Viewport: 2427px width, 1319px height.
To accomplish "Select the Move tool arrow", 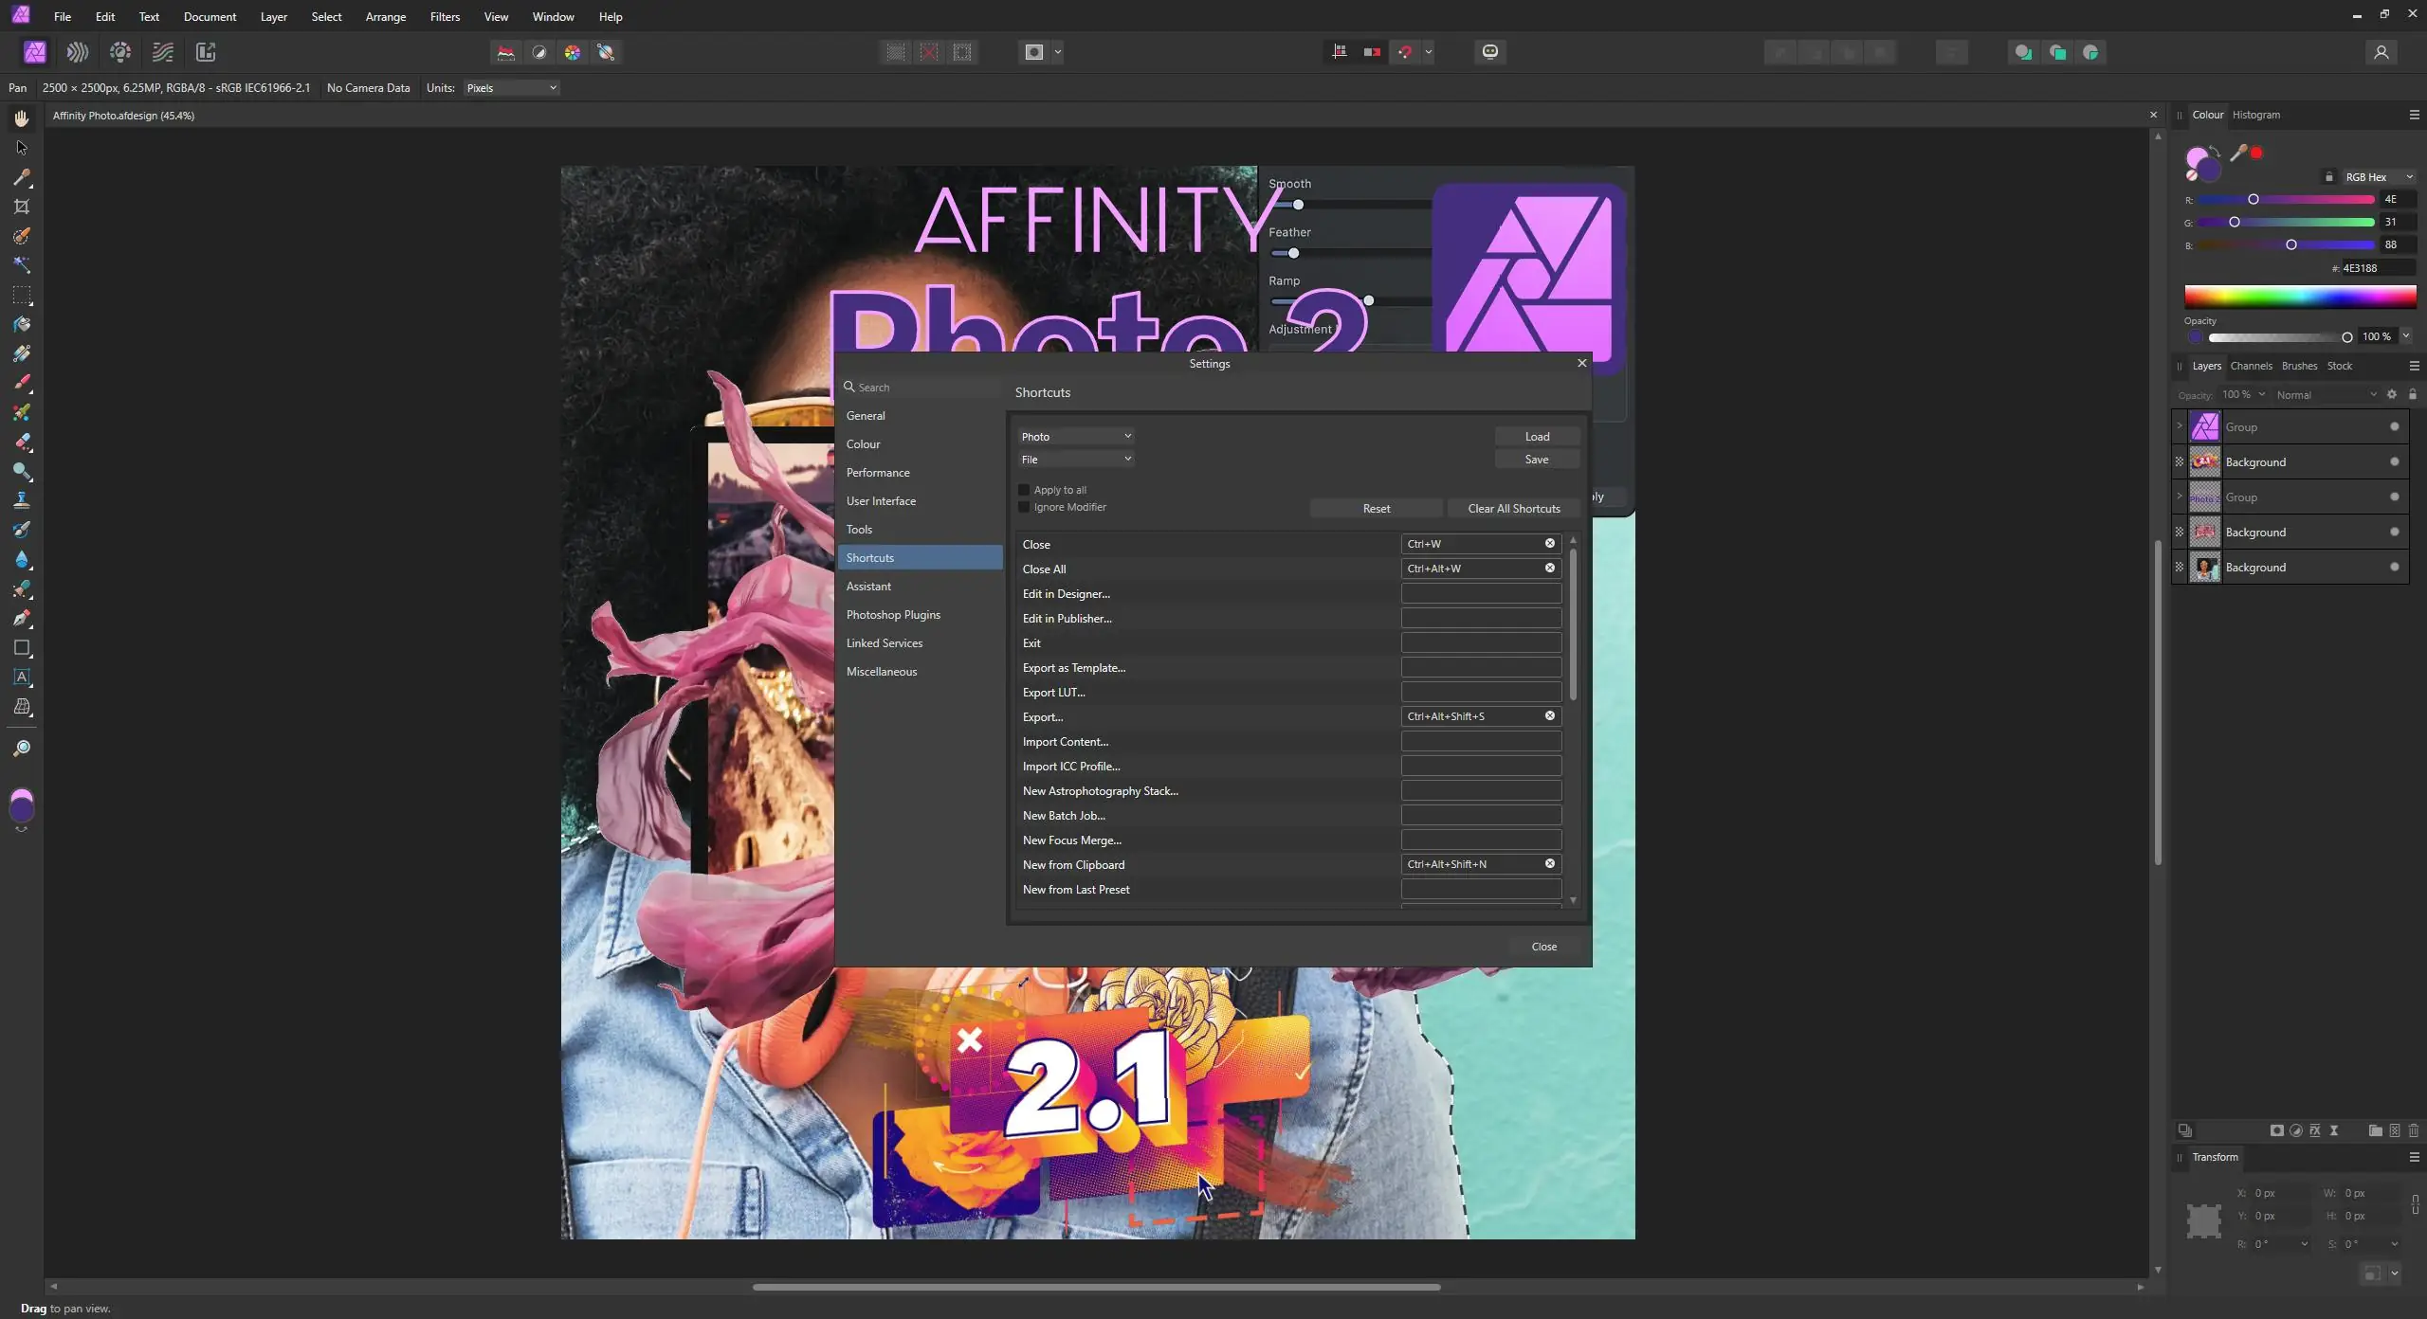I will [x=22, y=148].
